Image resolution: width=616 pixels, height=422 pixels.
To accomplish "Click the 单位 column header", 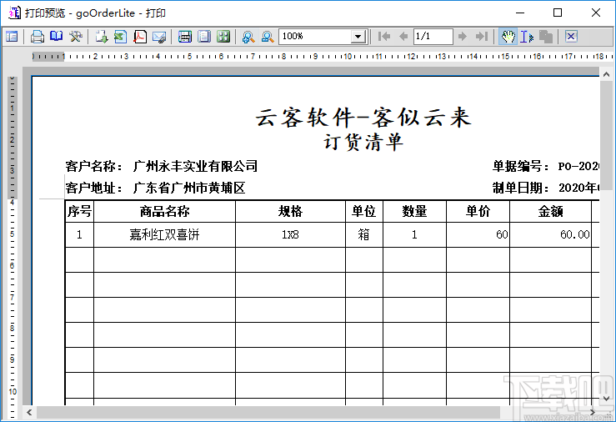I will [363, 211].
